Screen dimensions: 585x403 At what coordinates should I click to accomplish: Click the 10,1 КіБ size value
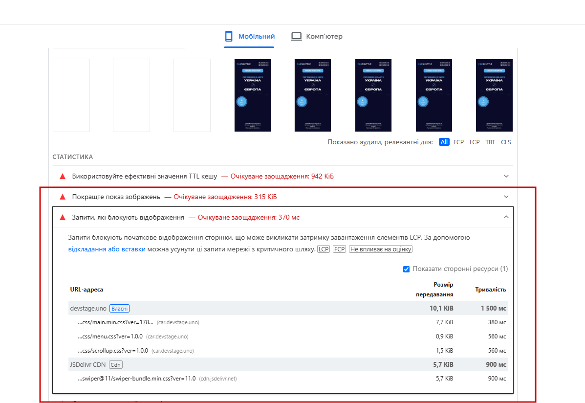[x=441, y=309]
